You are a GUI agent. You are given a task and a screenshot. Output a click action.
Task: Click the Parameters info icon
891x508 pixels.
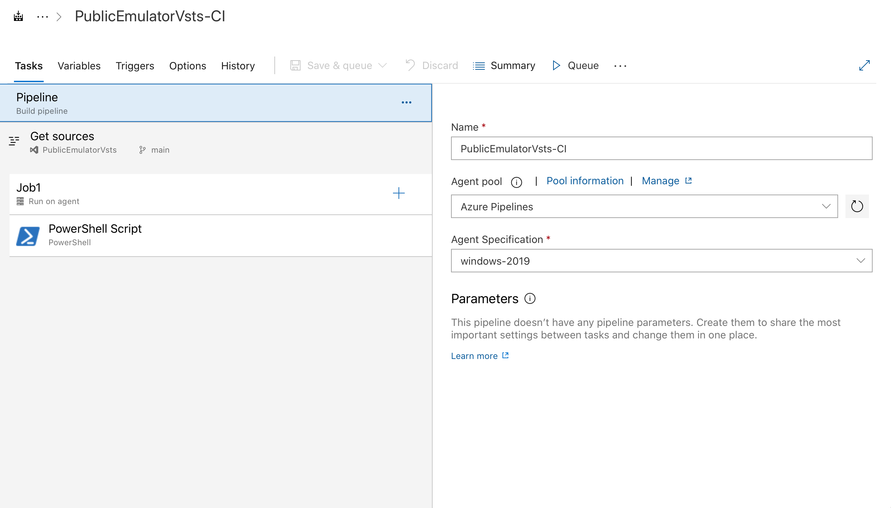(x=530, y=299)
